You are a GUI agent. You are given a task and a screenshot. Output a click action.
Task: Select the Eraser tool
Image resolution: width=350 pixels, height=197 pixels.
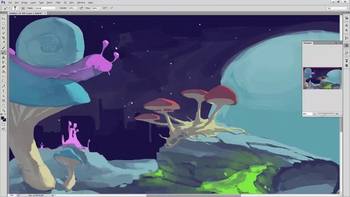click(x=3, y=67)
